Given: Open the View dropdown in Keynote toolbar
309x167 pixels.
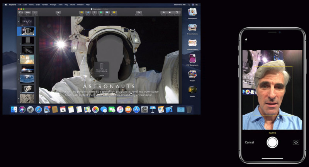Looking at the screenshot, I should (21, 12).
